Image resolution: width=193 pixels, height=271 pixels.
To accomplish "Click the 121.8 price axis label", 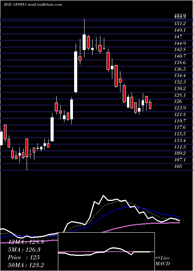I will point(180,115).
